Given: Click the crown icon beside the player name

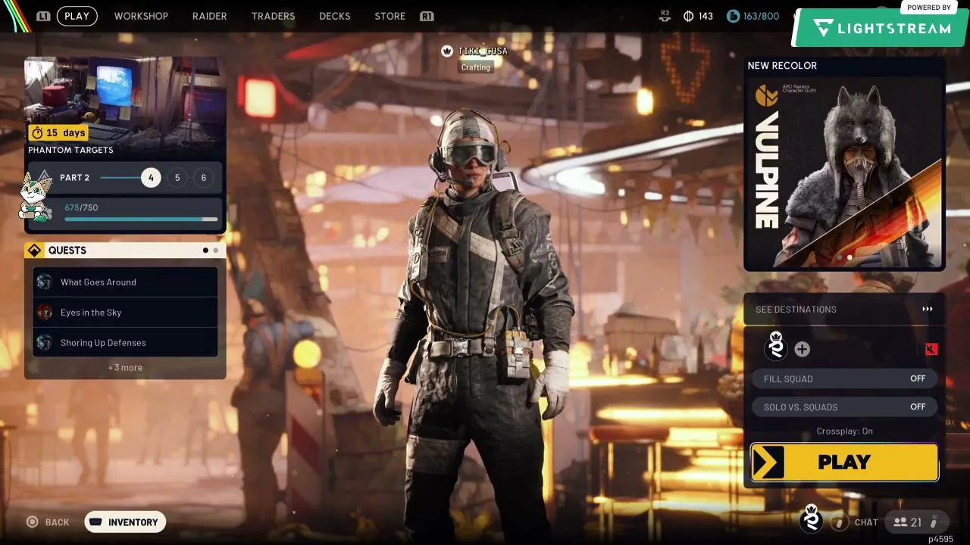Looking at the screenshot, I should pos(447,51).
